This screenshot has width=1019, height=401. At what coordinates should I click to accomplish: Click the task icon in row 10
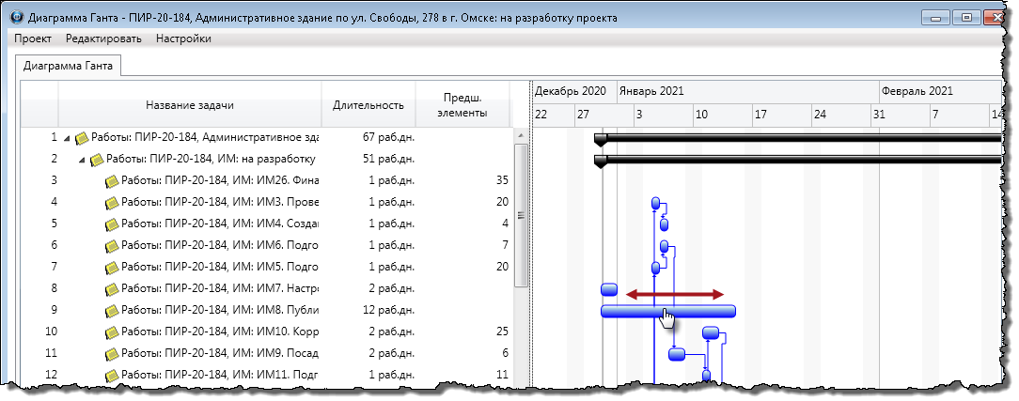pyautogui.click(x=112, y=332)
